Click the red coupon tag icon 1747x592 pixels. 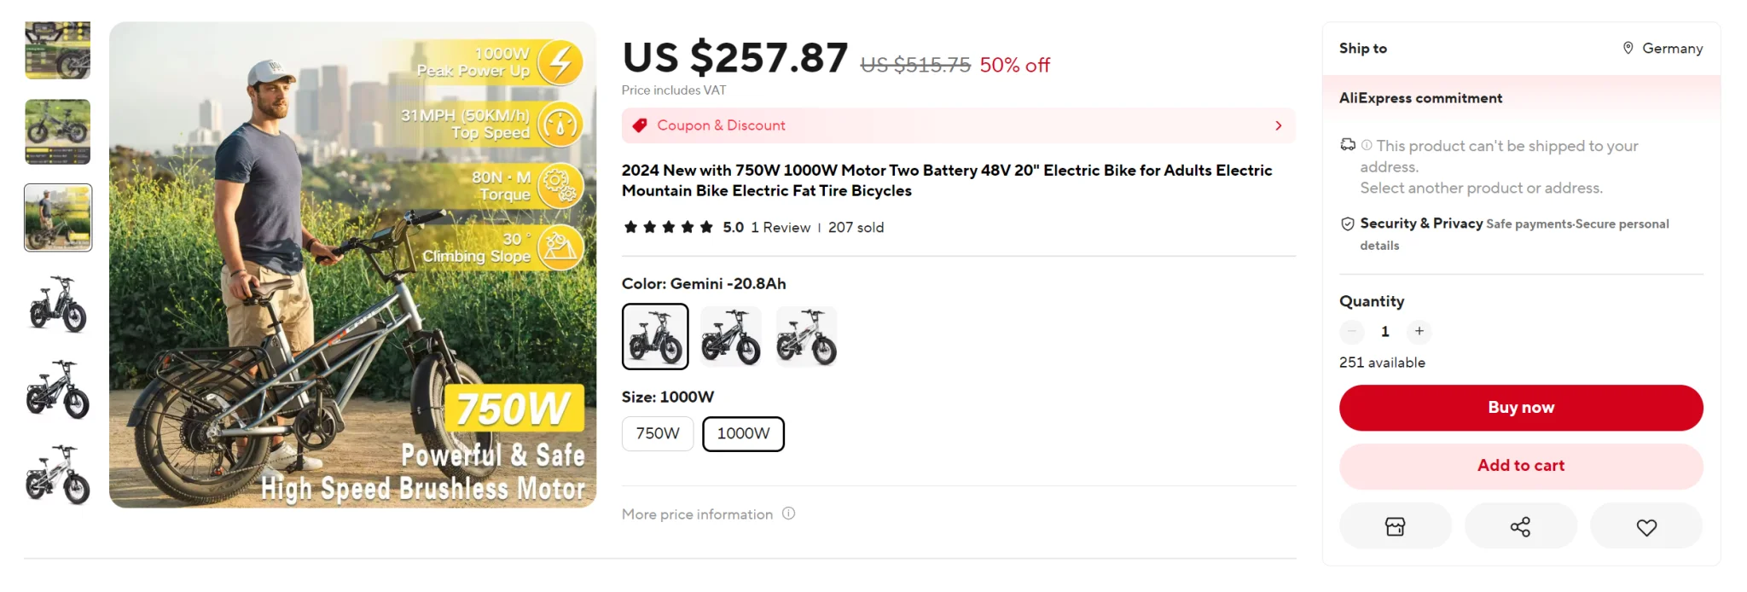640,125
